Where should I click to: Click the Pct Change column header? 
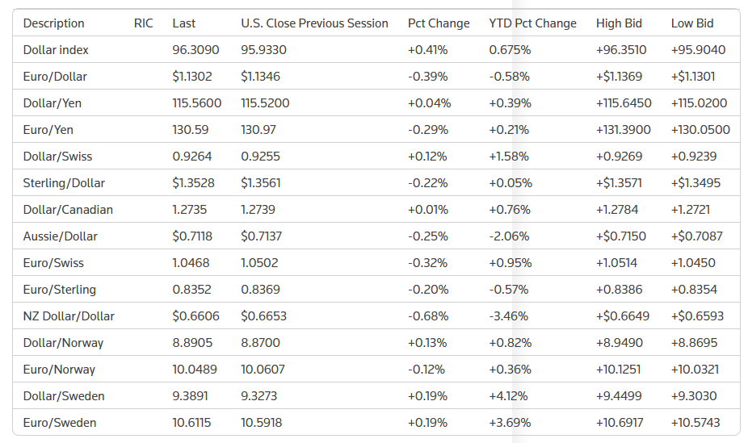[440, 23]
